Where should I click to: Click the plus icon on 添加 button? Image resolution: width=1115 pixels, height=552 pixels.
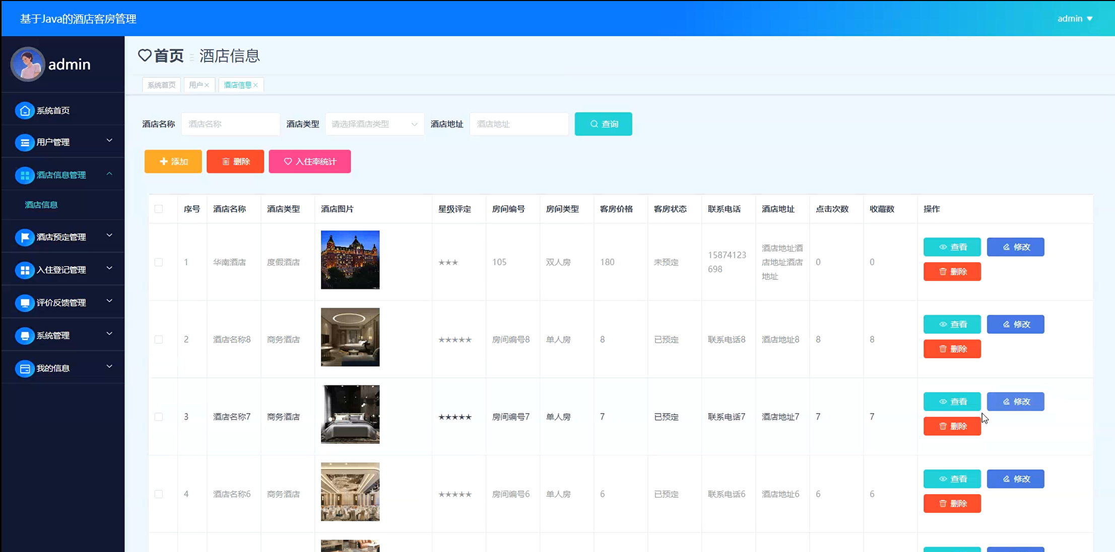(x=163, y=162)
